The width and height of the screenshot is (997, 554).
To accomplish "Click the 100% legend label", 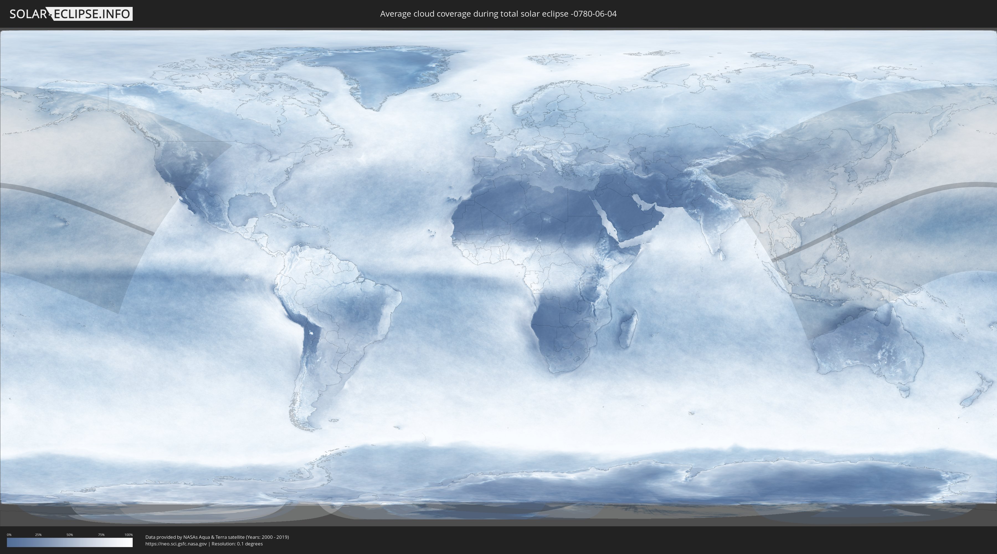I will (x=129, y=535).
